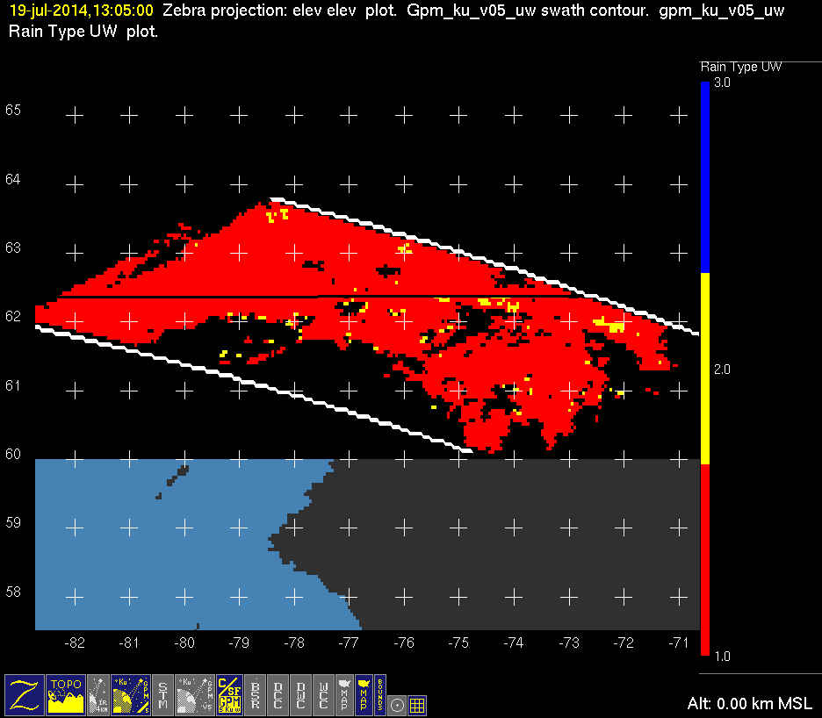Enable the BSR rain type icon
The width and height of the screenshot is (822, 718).
pyautogui.click(x=255, y=693)
